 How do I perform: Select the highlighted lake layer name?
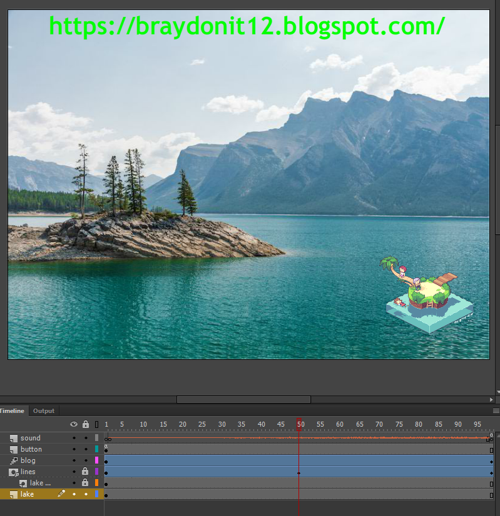click(27, 494)
